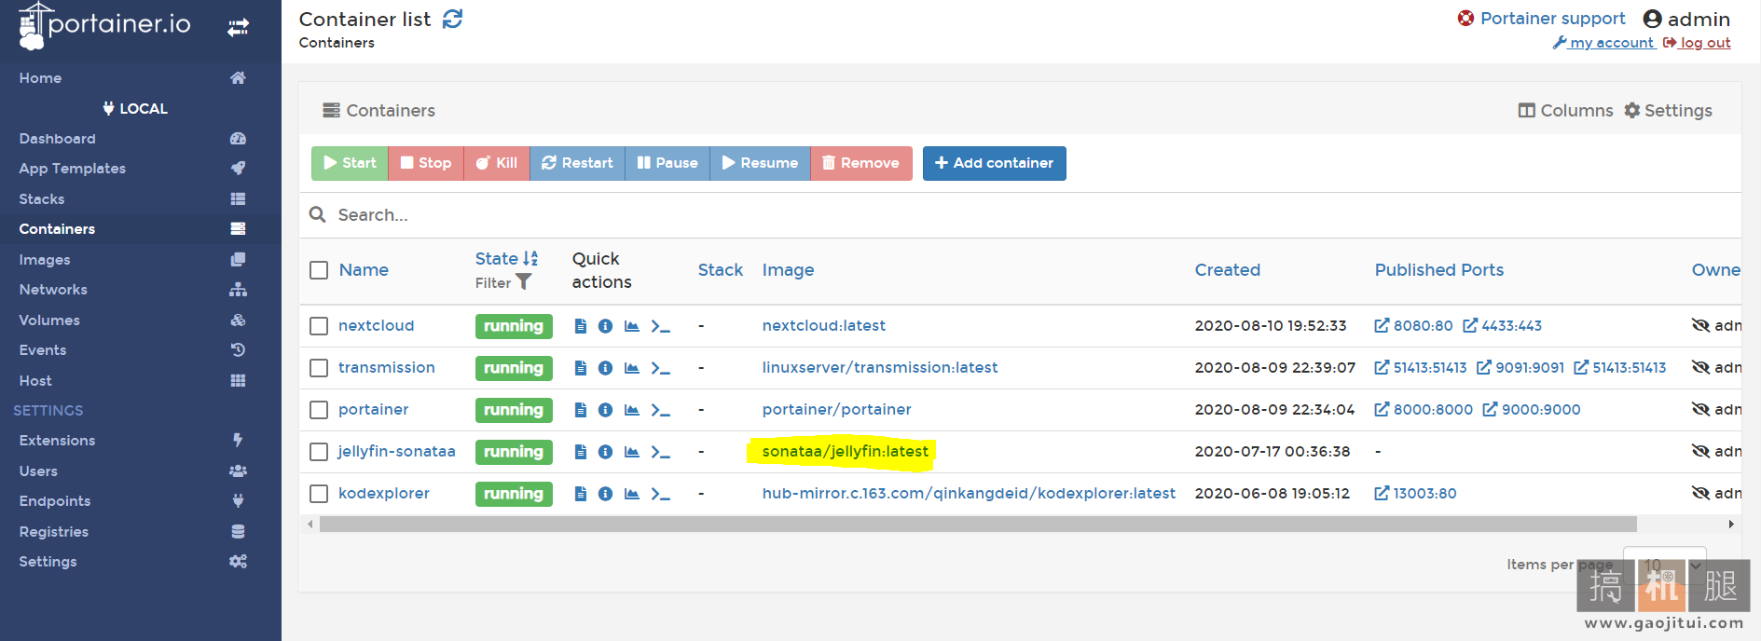This screenshot has height=641, width=1761.
Task: Open nextcloud published port 8080:80
Action: 1413,326
